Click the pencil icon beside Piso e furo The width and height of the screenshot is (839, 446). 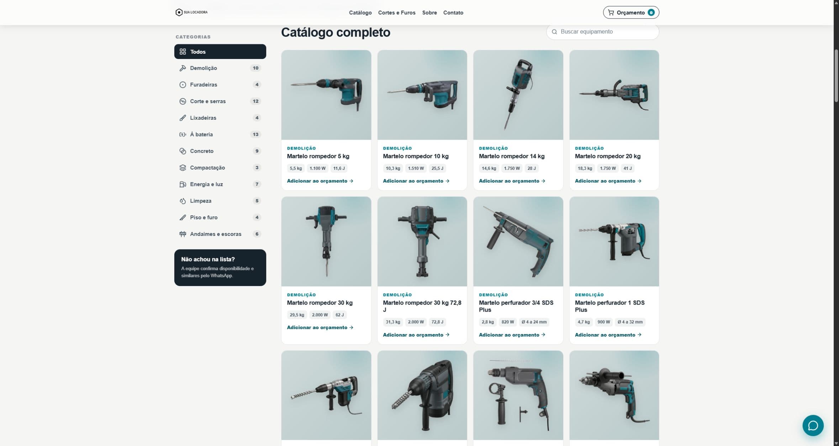tap(183, 217)
